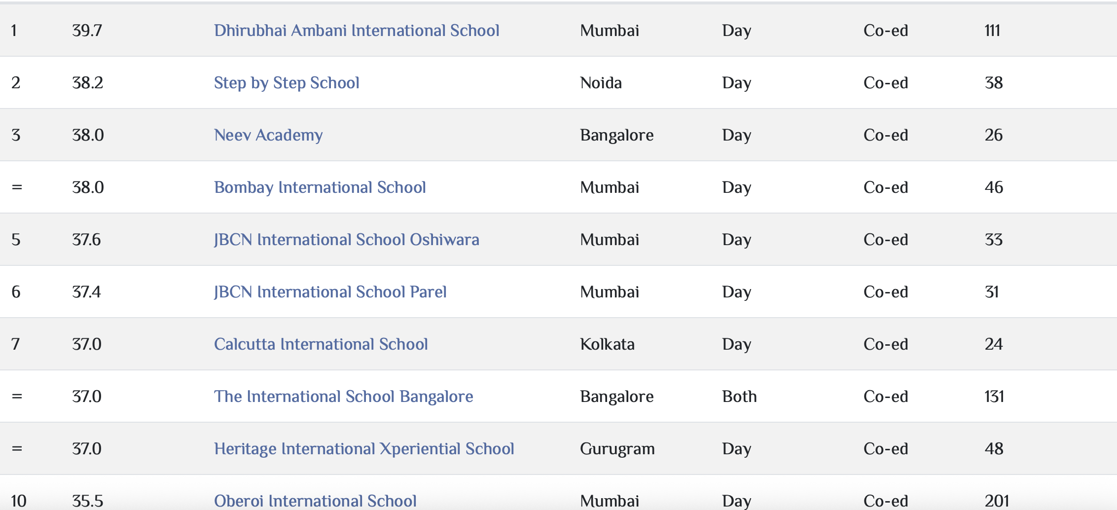The image size is (1117, 510).
Task: Select the Gurugram city cell
Action: (617, 449)
